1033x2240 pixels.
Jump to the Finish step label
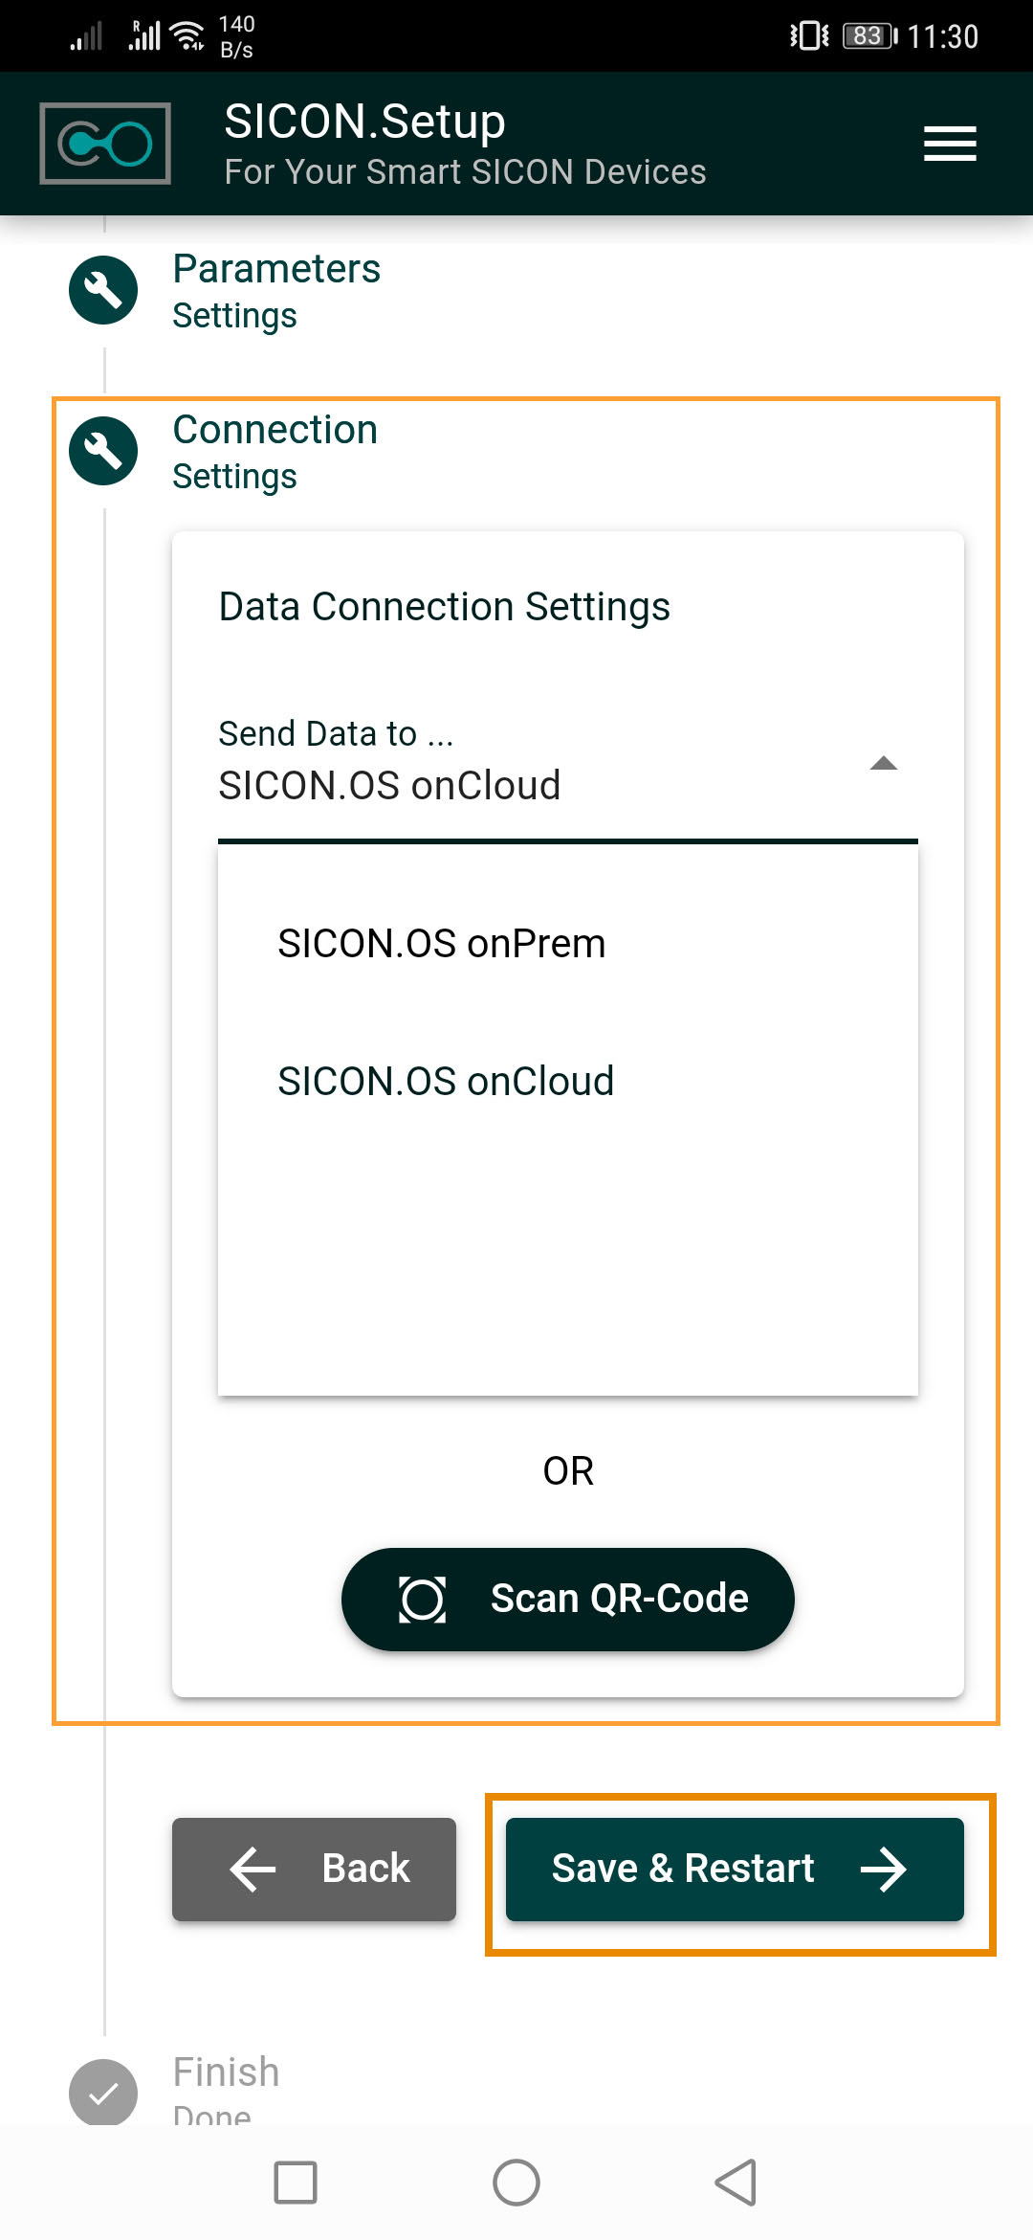226,2073
